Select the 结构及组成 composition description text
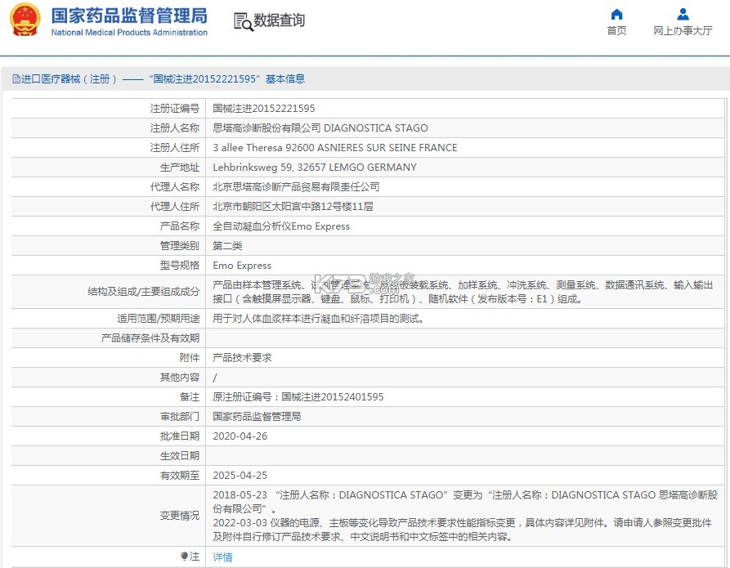 pos(463,292)
